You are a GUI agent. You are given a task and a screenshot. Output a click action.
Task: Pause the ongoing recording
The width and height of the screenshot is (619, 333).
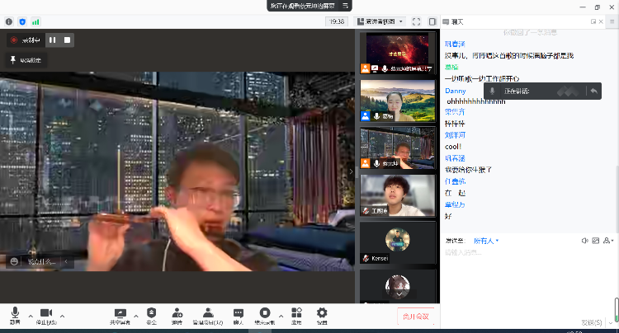point(52,39)
